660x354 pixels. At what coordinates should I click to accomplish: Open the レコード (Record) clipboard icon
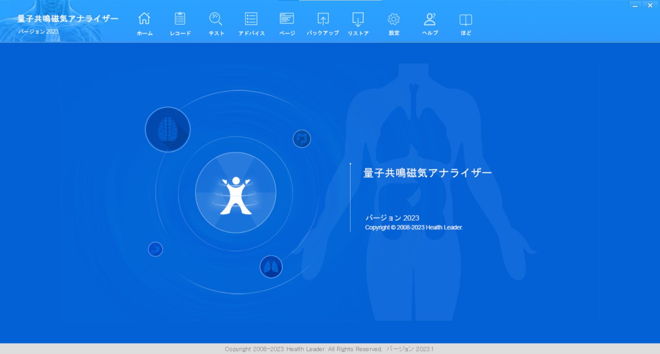coord(180,19)
